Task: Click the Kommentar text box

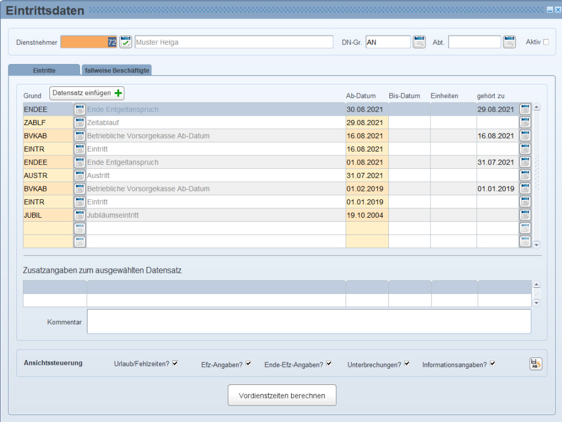Action: click(309, 322)
